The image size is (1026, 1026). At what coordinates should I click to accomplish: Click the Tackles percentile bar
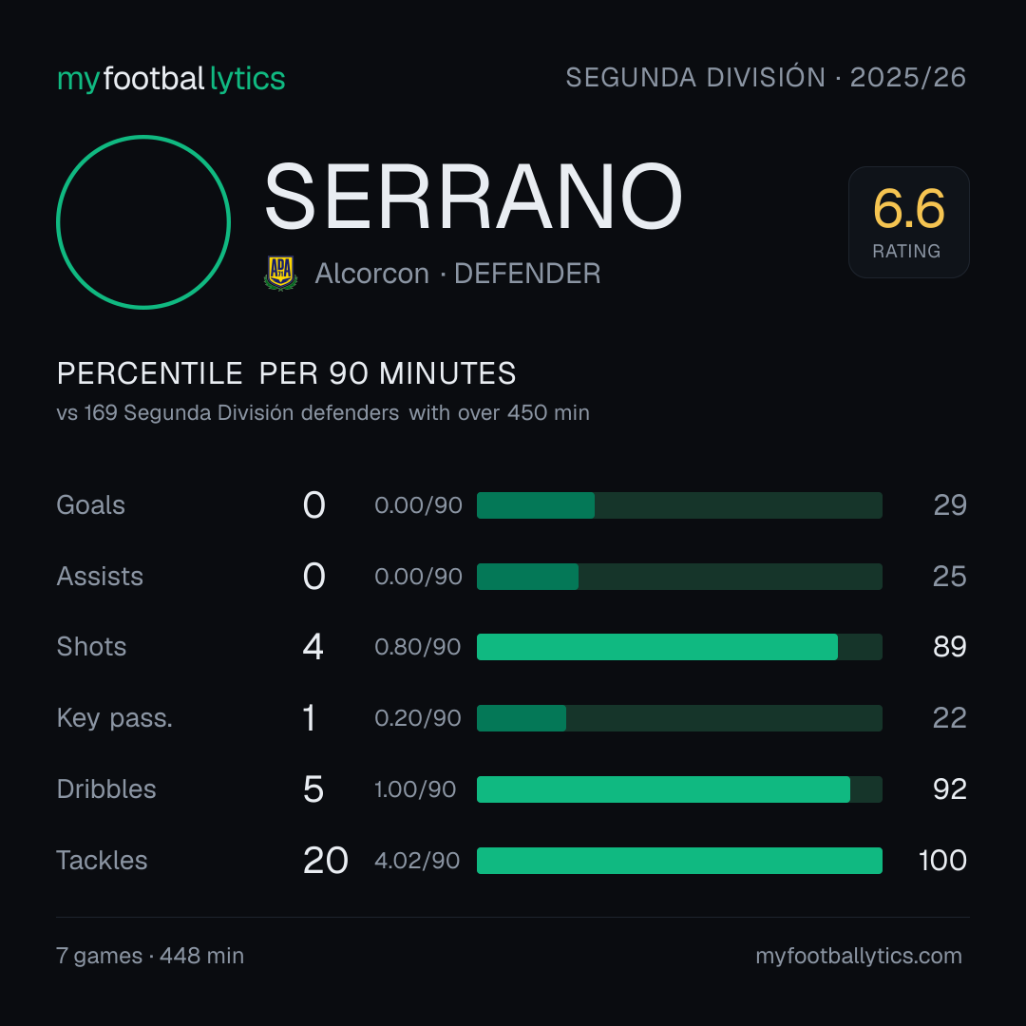(x=679, y=861)
